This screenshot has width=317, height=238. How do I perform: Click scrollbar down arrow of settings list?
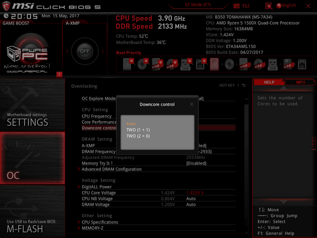point(246,233)
